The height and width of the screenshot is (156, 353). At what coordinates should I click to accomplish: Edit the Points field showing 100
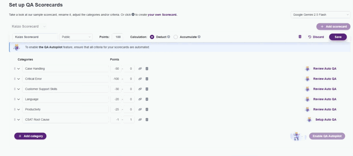[x=118, y=37]
